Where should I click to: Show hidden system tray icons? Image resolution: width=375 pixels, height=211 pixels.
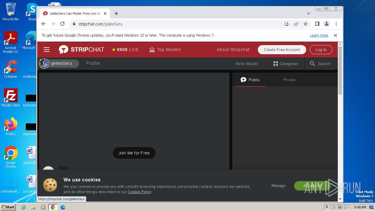point(327,207)
